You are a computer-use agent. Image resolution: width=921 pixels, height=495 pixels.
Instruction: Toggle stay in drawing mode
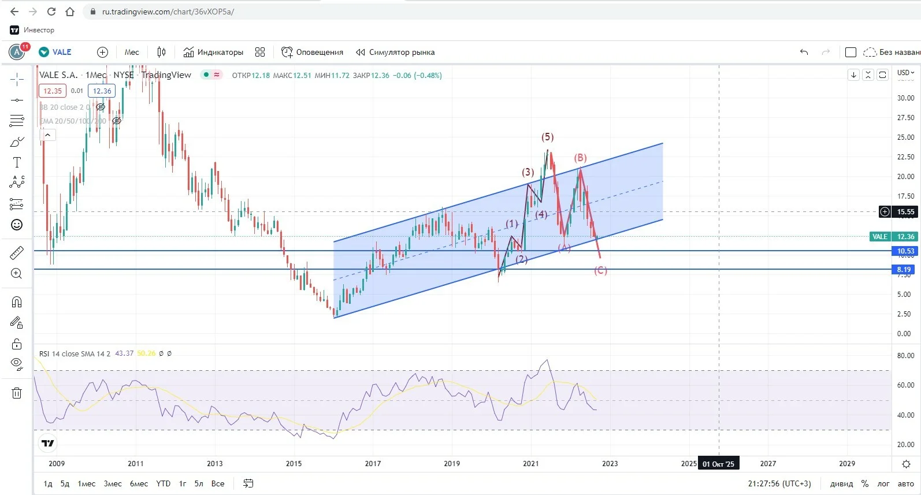17,322
